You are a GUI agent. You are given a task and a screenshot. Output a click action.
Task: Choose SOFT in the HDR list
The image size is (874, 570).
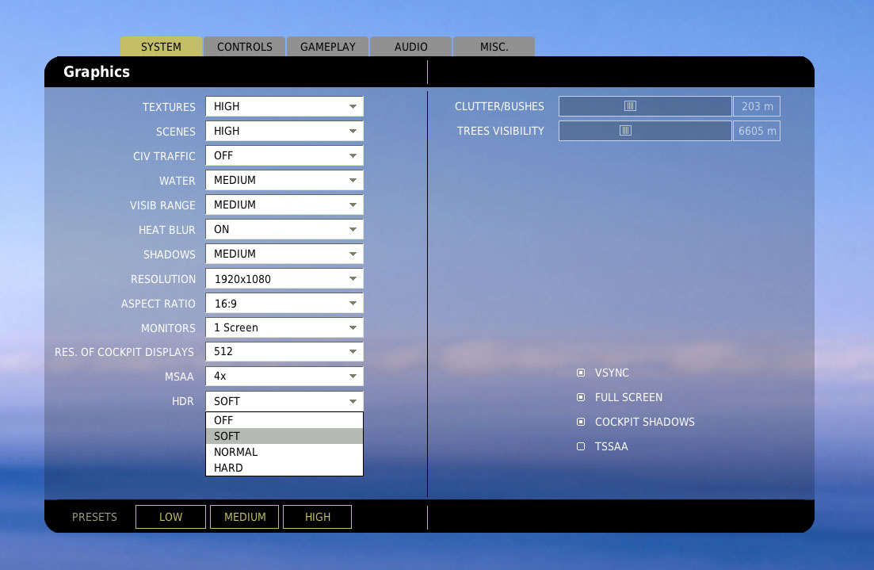click(x=284, y=436)
